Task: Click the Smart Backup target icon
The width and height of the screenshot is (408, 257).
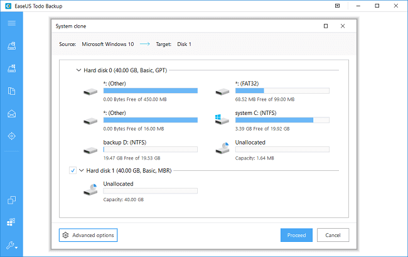Action: tap(11, 136)
